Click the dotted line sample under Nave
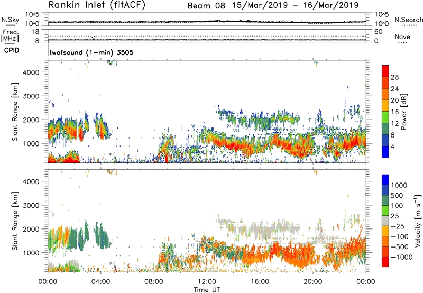The image size is (423, 293). click(402, 43)
